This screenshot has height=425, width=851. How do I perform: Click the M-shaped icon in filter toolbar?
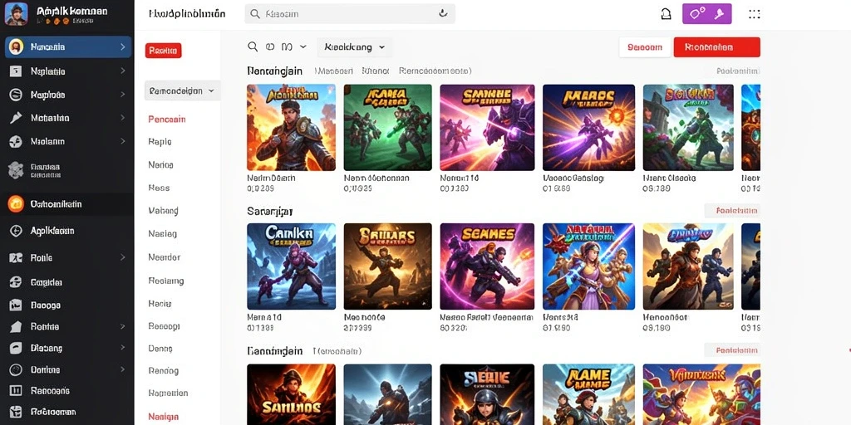[287, 47]
